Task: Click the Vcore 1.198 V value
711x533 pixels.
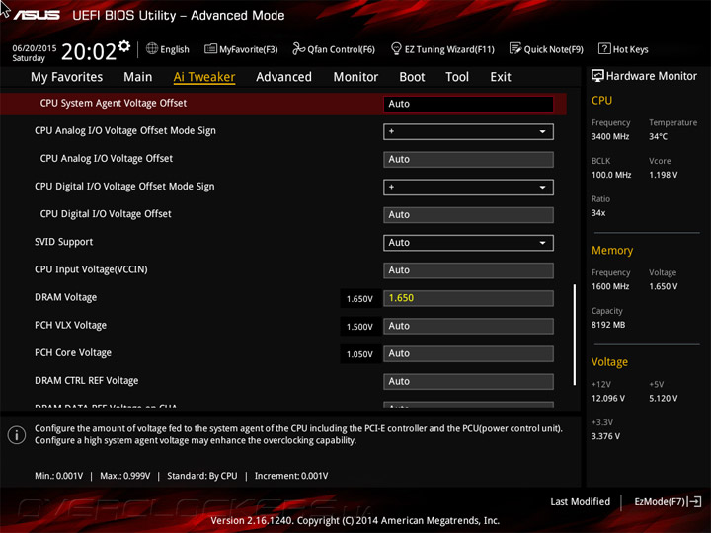Action: click(x=663, y=175)
